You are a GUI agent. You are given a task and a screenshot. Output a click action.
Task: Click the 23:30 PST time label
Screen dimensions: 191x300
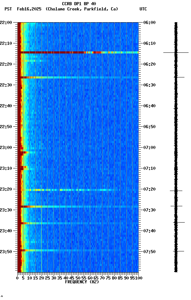pos(6,210)
